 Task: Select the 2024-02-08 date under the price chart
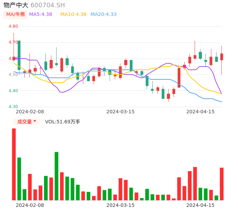click(30, 112)
